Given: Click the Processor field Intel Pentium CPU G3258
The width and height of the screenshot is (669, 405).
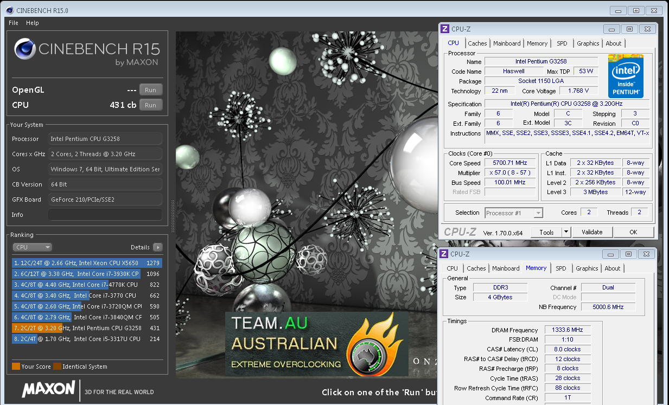Looking at the screenshot, I should pyautogui.click(x=105, y=139).
